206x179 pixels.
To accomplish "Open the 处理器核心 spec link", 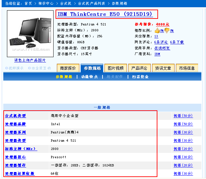I will [15, 157].
